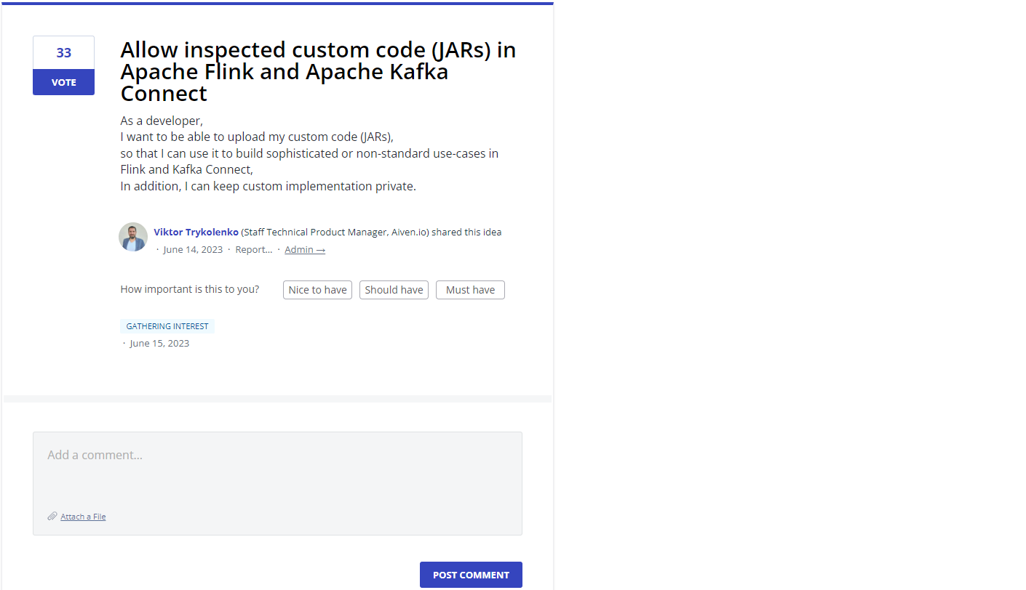
Task: Click the 'As a developer' description paragraph
Action: 309,153
